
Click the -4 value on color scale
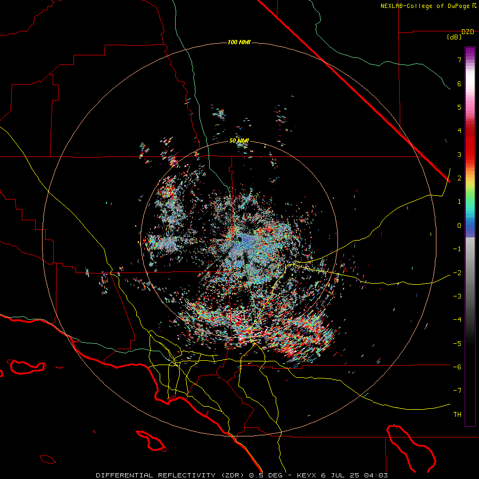(x=457, y=320)
